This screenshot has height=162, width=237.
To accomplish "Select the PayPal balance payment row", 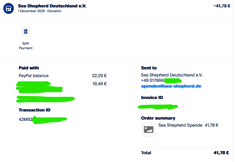I will pyautogui.click(x=62, y=76).
